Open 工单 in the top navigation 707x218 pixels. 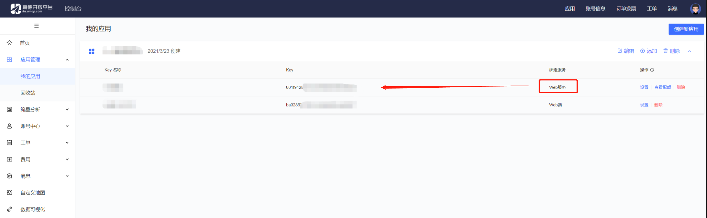652,9
